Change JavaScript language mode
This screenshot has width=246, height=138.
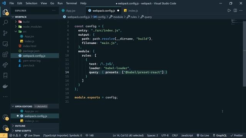187,135
